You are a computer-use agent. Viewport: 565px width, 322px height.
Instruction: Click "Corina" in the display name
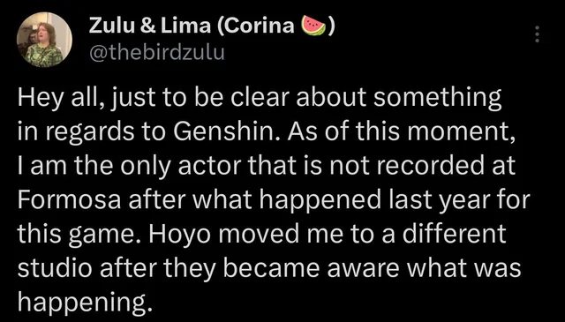point(259,26)
